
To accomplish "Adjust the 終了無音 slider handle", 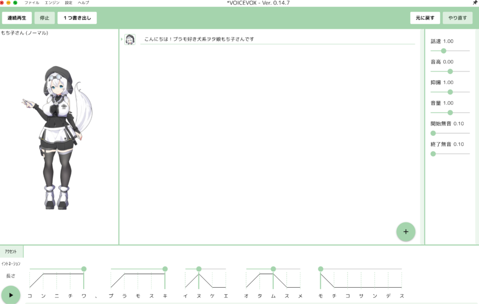I will pos(433,154).
